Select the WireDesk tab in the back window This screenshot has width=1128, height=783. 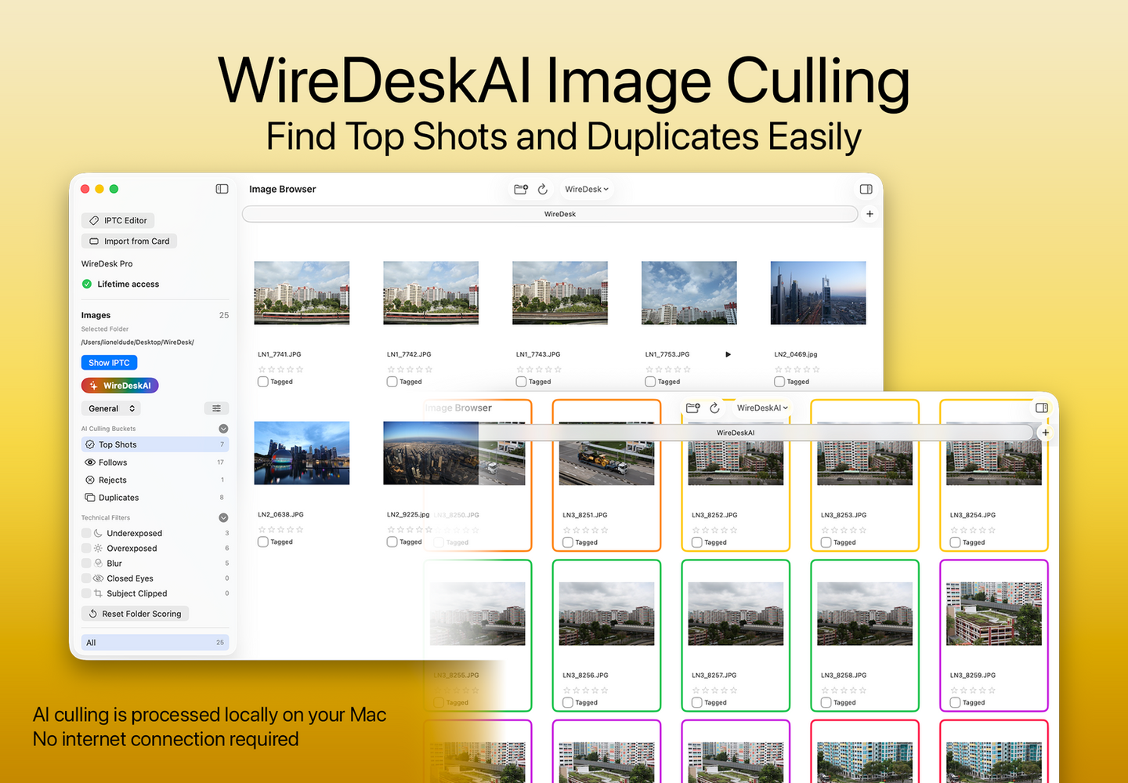pyautogui.click(x=550, y=214)
